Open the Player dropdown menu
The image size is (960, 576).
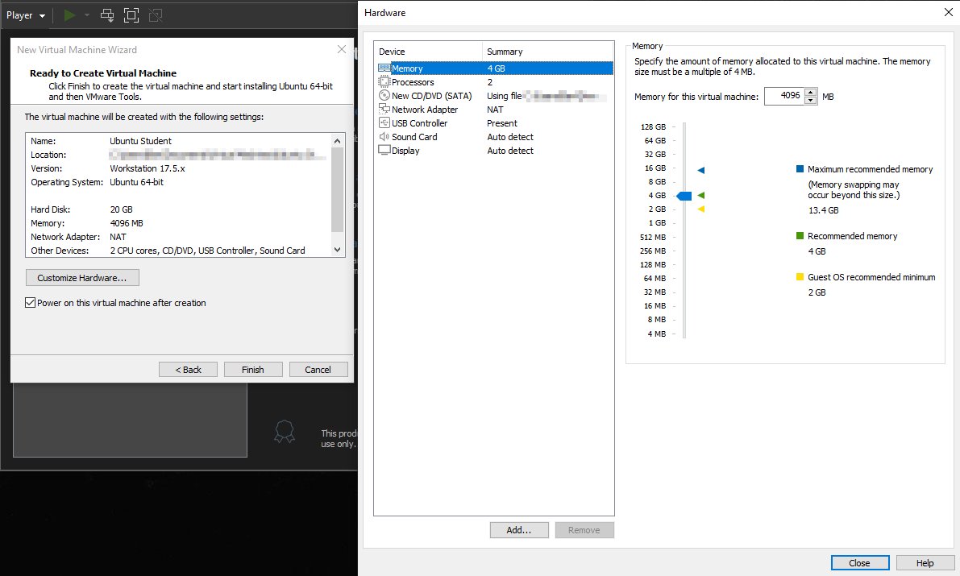(26, 15)
